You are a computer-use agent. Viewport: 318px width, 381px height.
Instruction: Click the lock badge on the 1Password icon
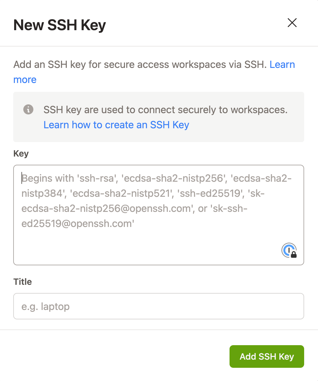(x=293, y=254)
